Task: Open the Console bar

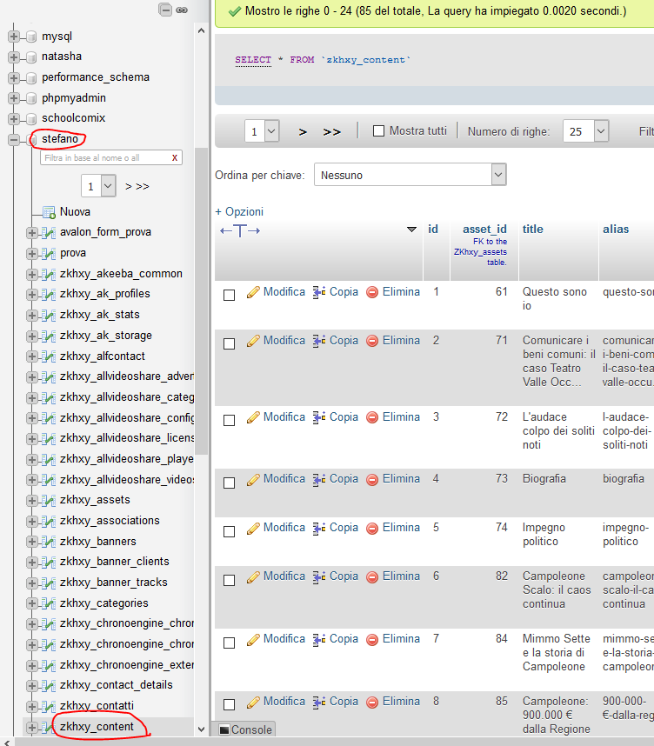Action: click(x=246, y=729)
